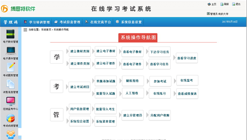Click 单题添加试题 button
The image size is (247, 140).
tap(106, 81)
